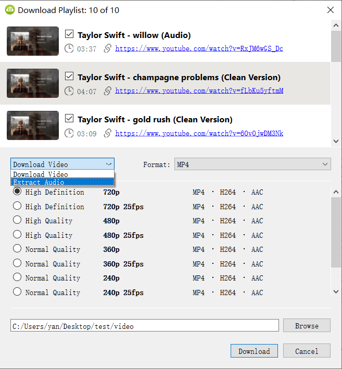Click the Download button
The height and width of the screenshot is (369, 342).
(254, 351)
